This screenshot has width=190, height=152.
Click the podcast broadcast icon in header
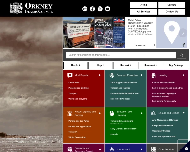(85, 9)
